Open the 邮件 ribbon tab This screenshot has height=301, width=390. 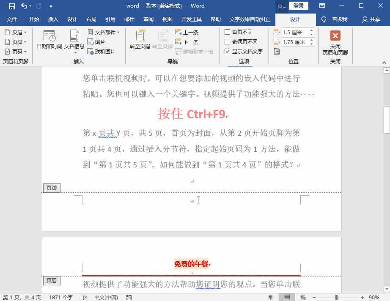click(x=129, y=19)
